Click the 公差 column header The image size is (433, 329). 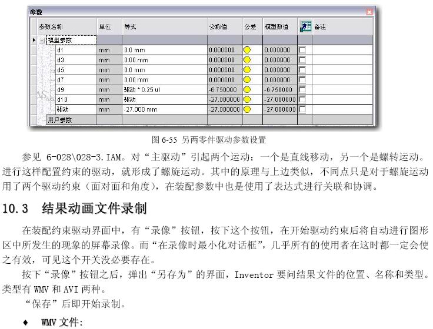pyautogui.click(x=252, y=27)
